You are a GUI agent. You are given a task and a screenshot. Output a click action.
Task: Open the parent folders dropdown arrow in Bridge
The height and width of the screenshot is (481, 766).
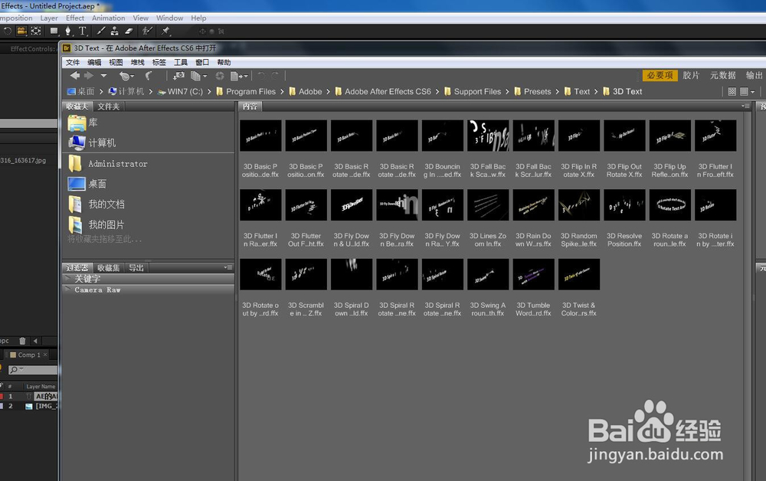pos(103,76)
